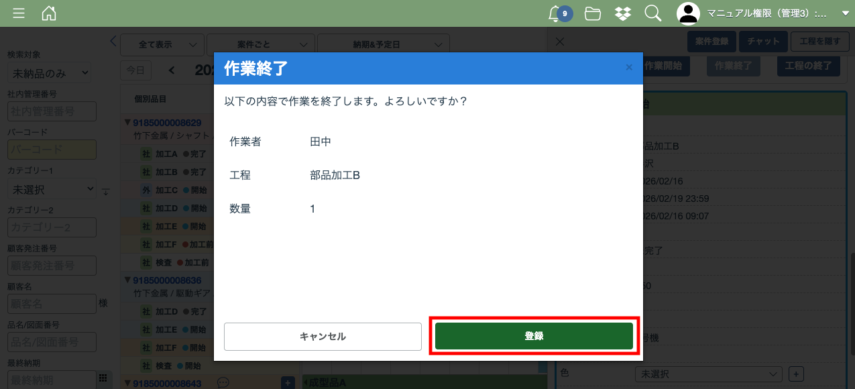Screen dimensions: 855x389
Task: Click the 社内管理番号 input field
Action: (52, 111)
